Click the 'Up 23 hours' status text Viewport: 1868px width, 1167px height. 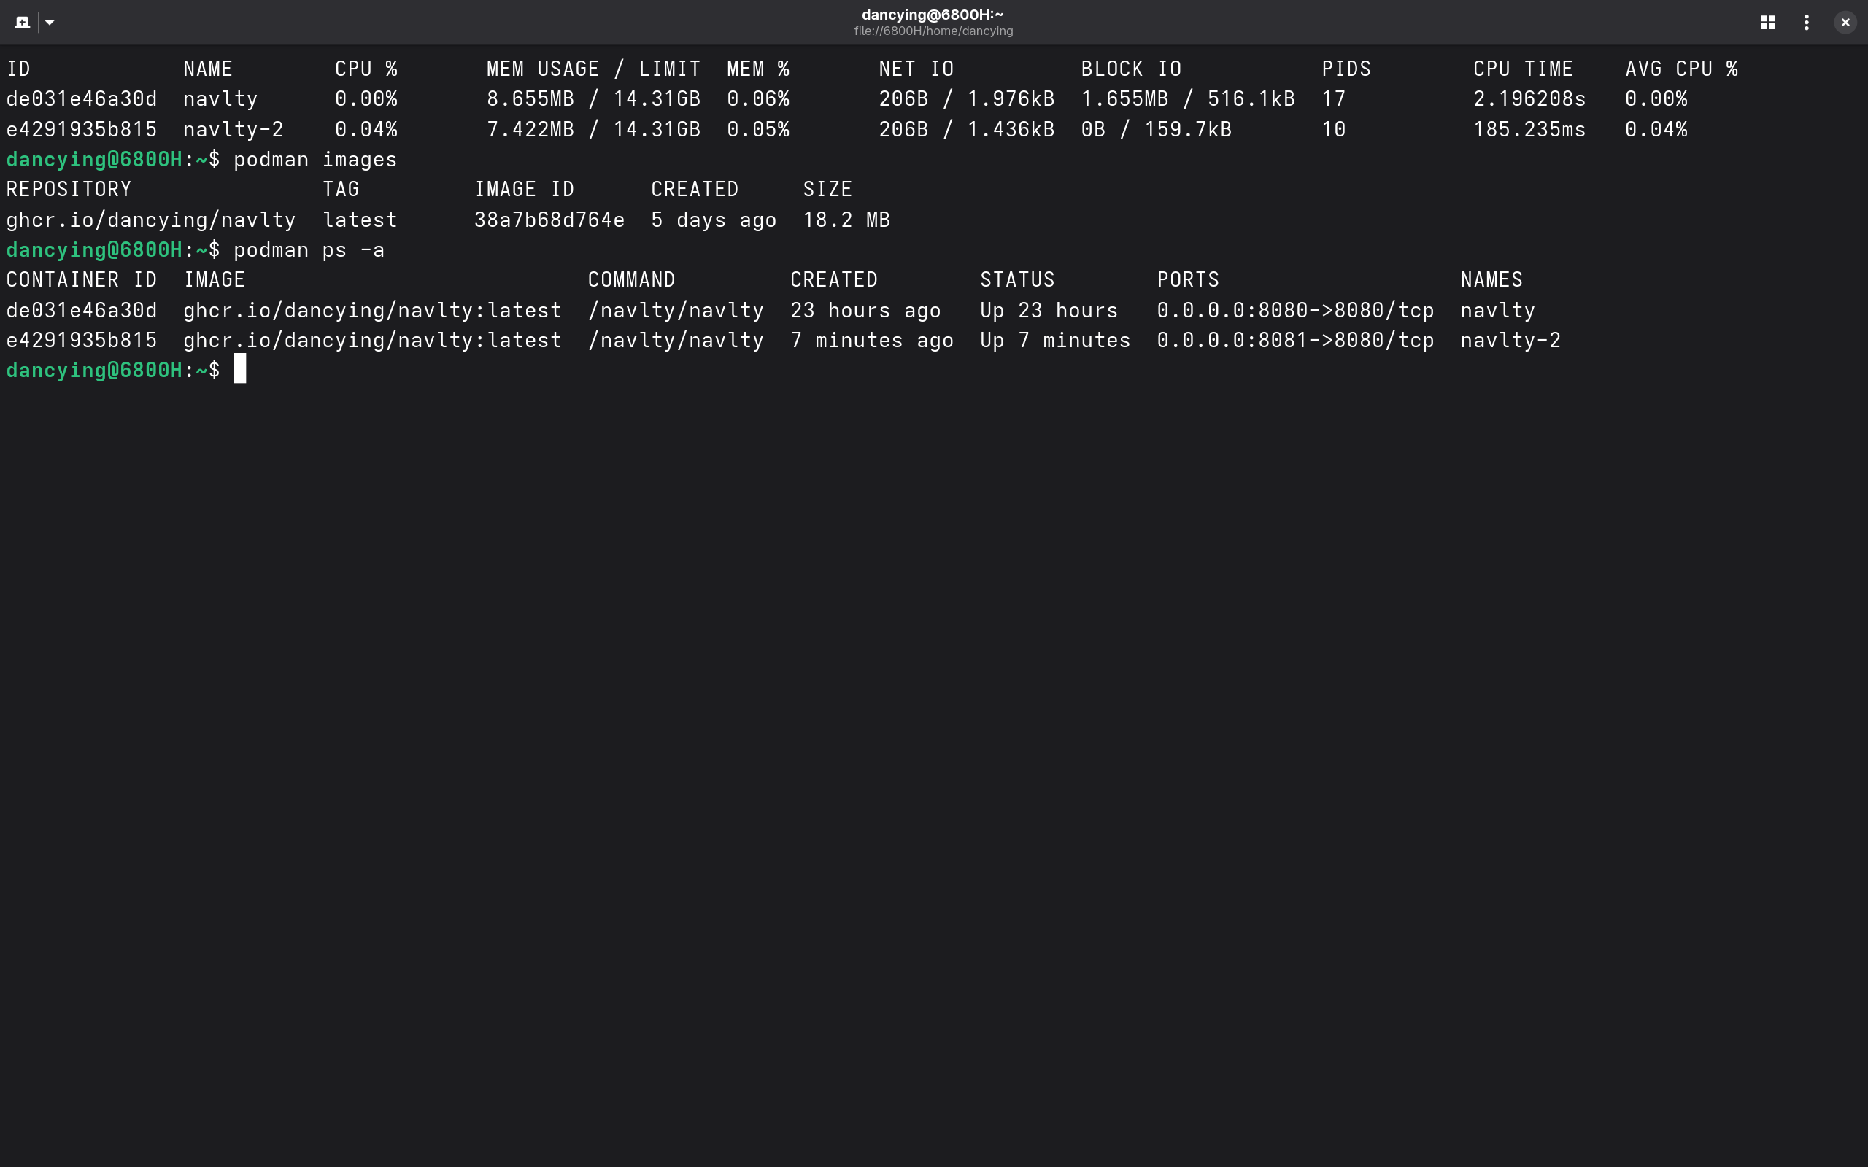1049,310
